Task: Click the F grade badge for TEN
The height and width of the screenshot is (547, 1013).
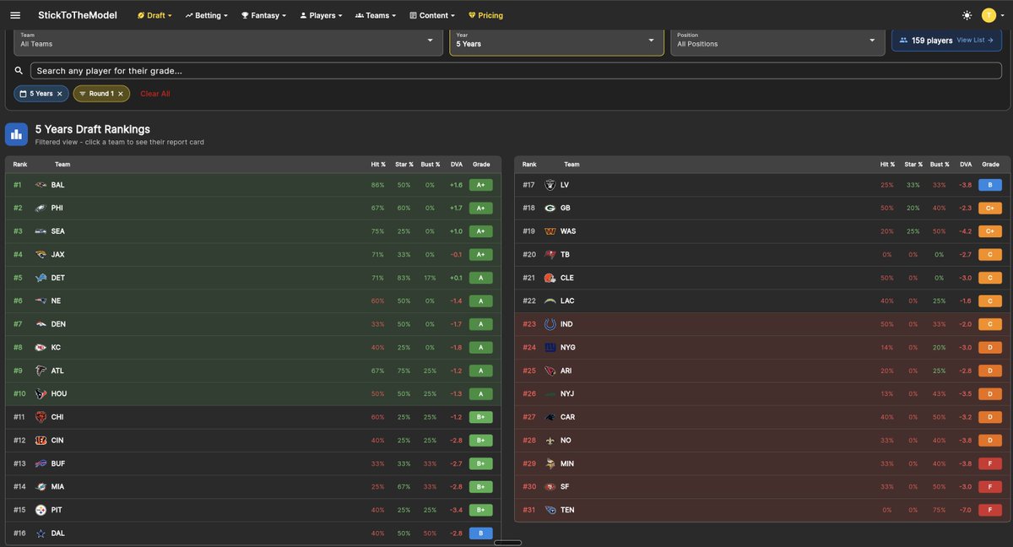Action: coord(990,510)
